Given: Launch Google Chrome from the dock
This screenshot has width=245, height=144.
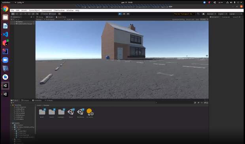Looking at the screenshot, I should pos(5,9).
